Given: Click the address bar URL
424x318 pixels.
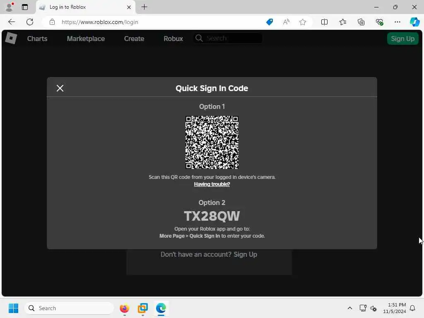Looking at the screenshot, I should click(x=100, y=22).
